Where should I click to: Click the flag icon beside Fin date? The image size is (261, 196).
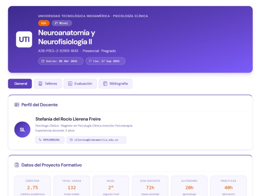point(90,61)
